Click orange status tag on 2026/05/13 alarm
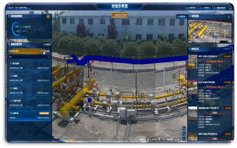The width and height of the screenshot is (237, 148). [x=227, y=82]
